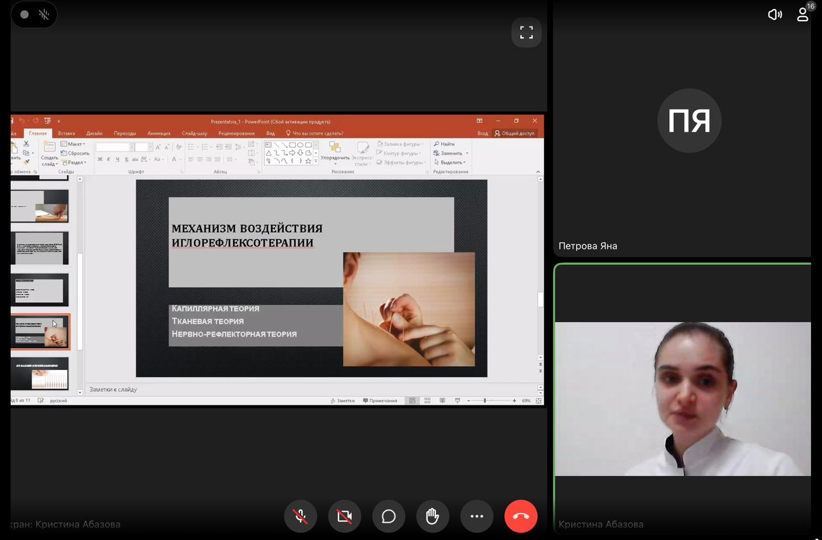
Task: Open the participants list icon
Action: click(802, 14)
